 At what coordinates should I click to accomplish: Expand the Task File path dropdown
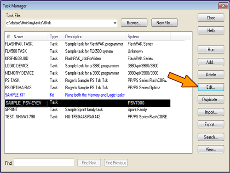115,23
